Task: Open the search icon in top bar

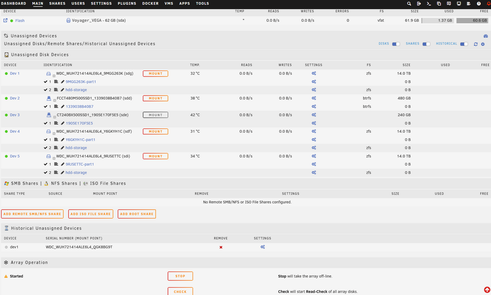Action: click(409, 4)
